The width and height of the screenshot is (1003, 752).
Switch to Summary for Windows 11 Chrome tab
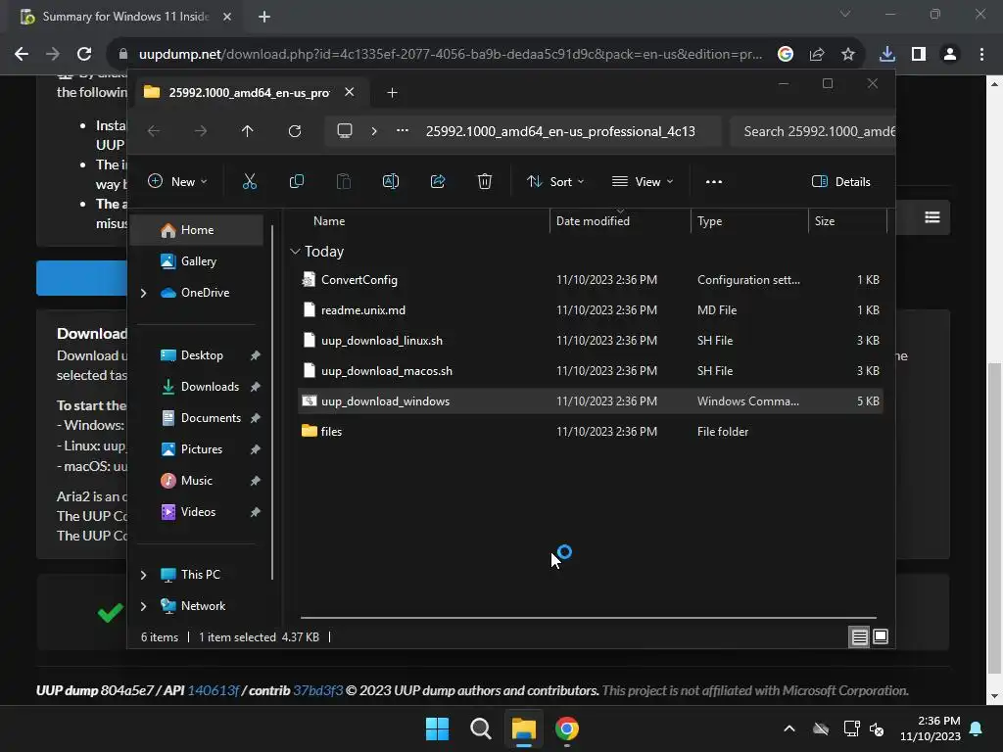[x=126, y=17]
